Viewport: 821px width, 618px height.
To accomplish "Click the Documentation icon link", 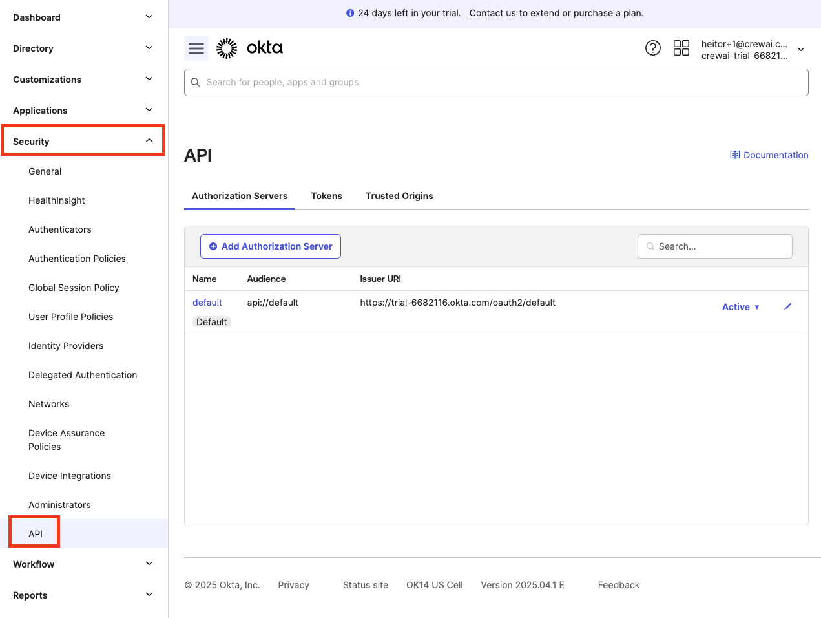I will click(735, 154).
